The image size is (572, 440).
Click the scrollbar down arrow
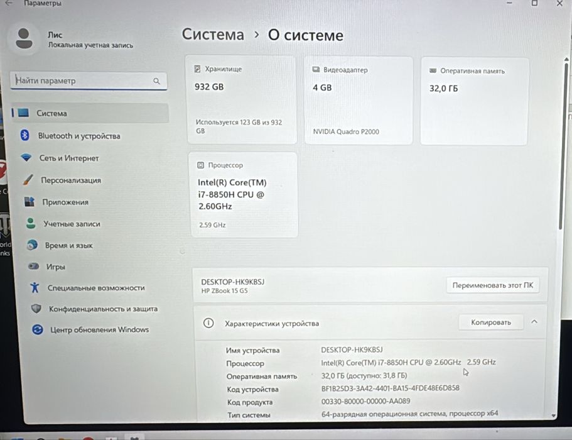tap(554, 416)
